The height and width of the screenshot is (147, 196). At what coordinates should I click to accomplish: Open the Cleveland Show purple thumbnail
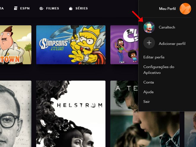pyautogui.click(x=124, y=45)
